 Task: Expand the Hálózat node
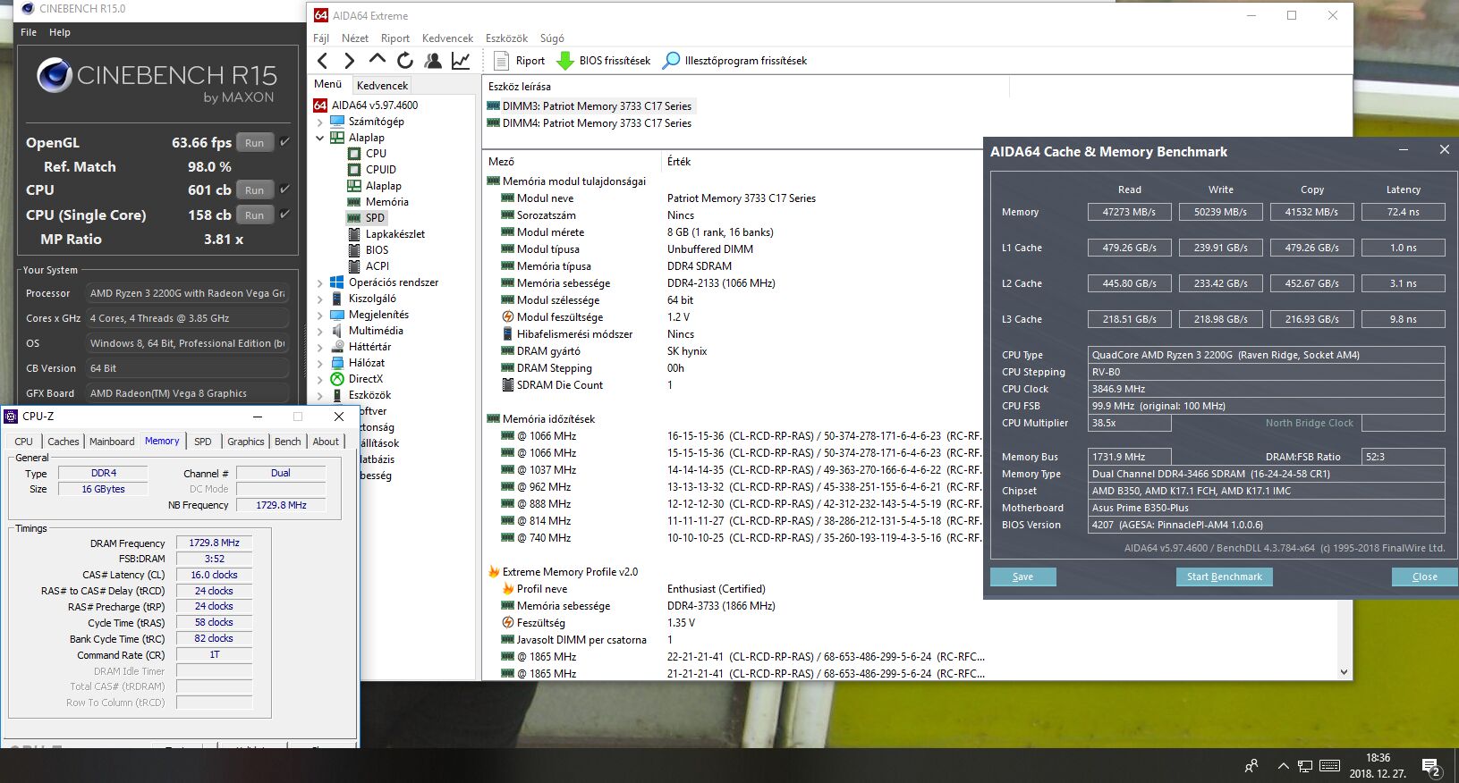(x=320, y=363)
